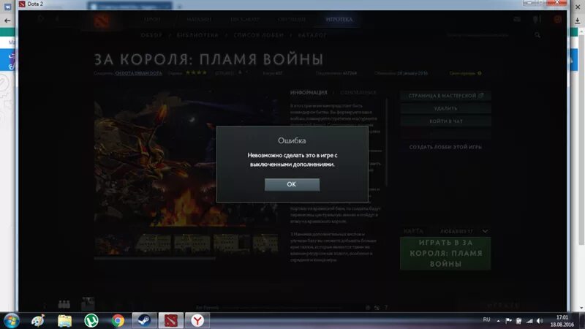Viewport: 585px width, 329px height.
Task: Click the volume speaker tray icon
Action: pyautogui.click(x=540, y=320)
